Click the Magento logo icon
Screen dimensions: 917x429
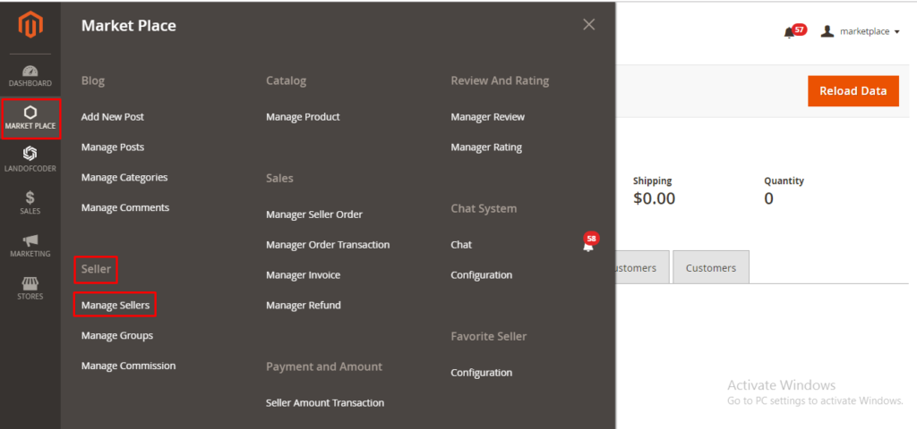pos(30,26)
